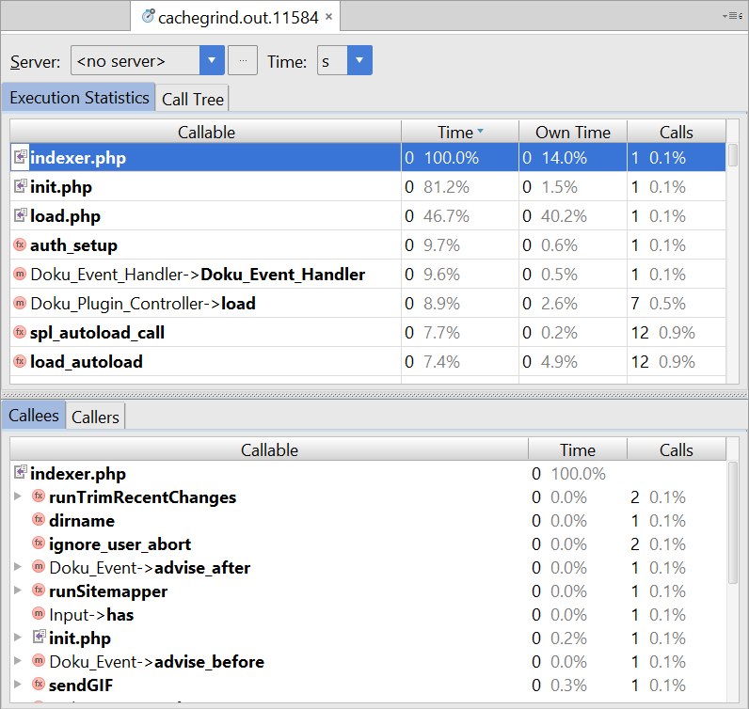Select the cachegrind.out.11584 editor tab
This screenshot has height=709, width=749.
click(x=237, y=18)
